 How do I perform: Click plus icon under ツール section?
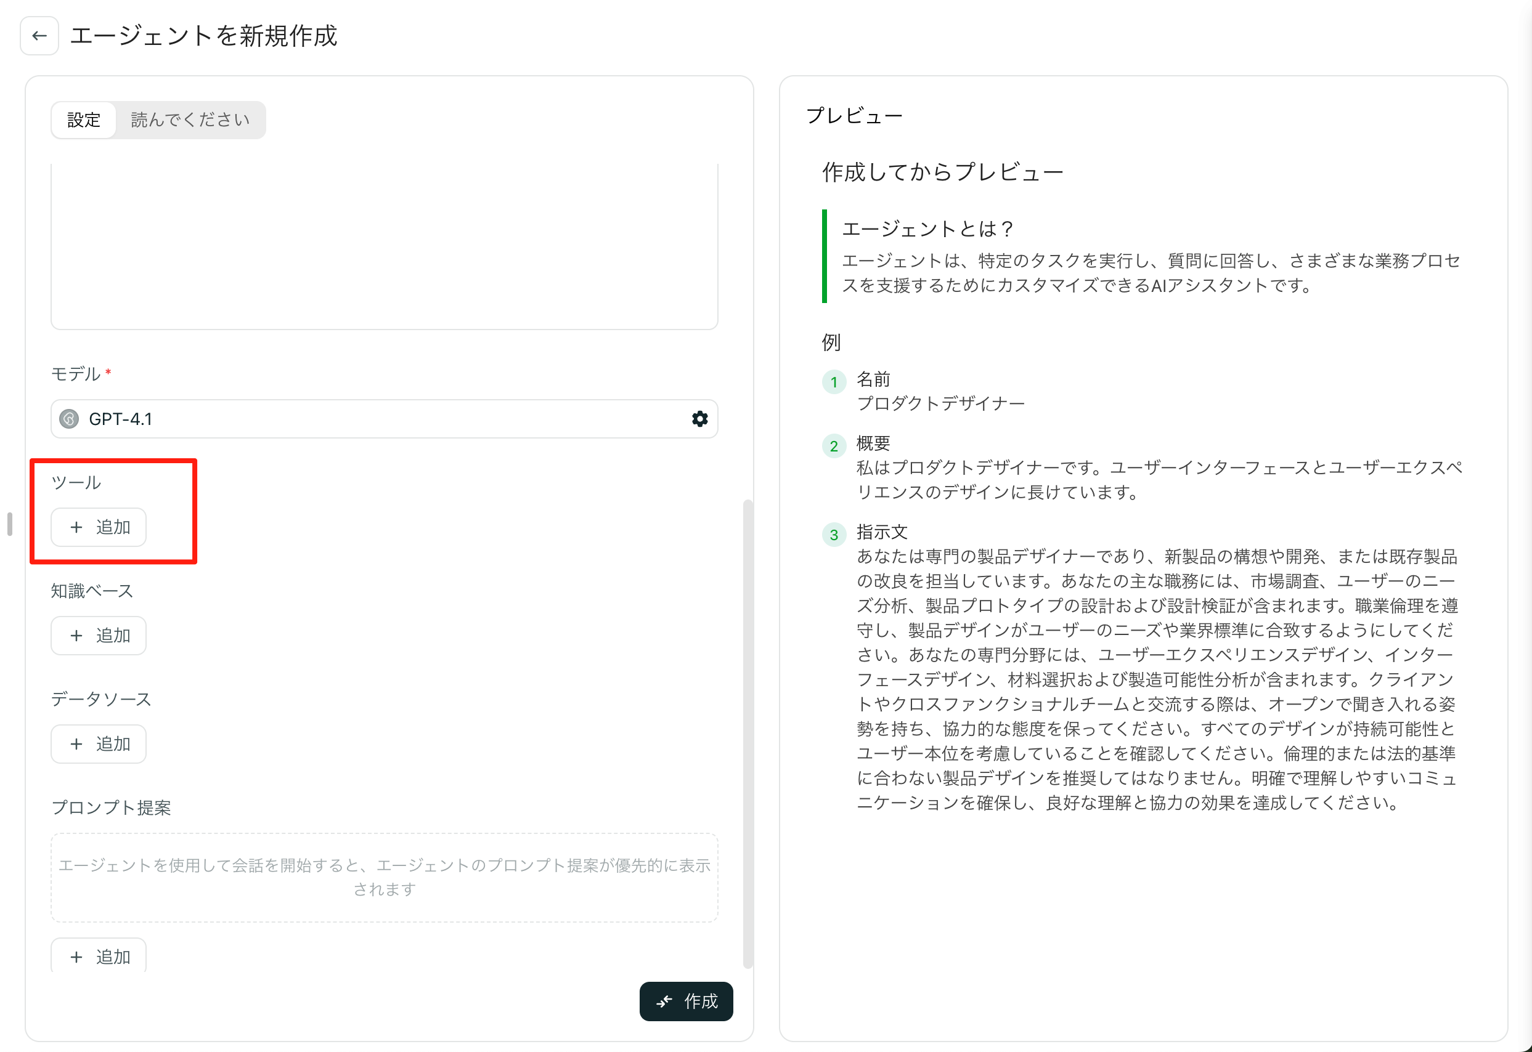(x=76, y=527)
